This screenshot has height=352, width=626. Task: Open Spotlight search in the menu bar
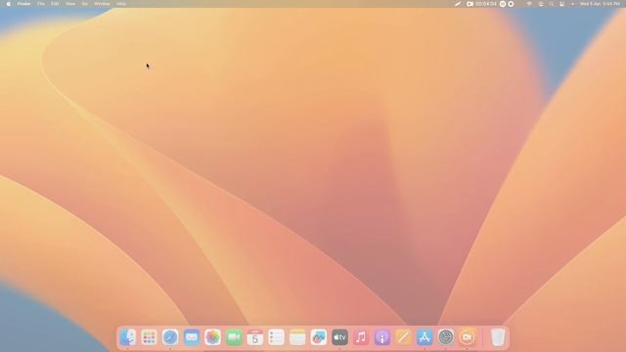coord(551,4)
